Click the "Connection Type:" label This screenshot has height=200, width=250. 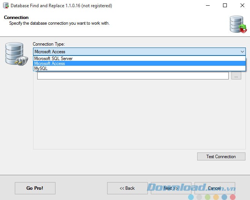coord(49,44)
